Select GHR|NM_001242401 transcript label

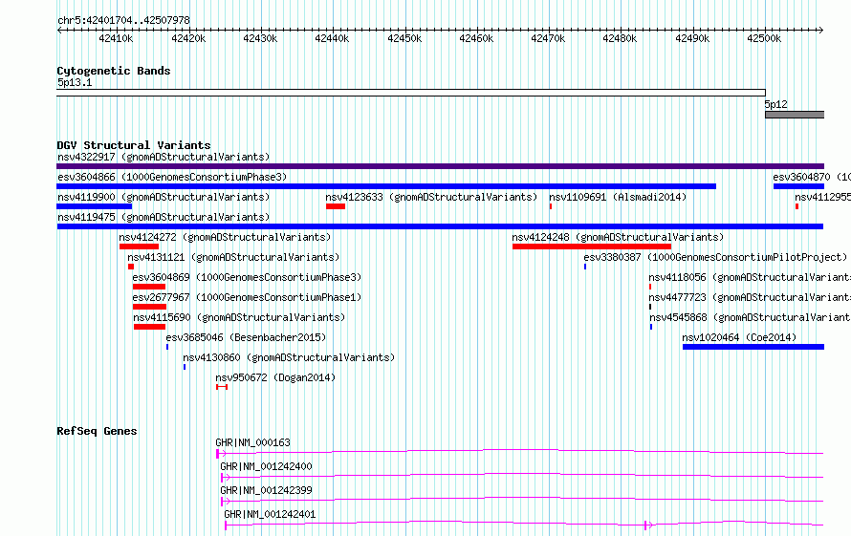[x=270, y=514]
